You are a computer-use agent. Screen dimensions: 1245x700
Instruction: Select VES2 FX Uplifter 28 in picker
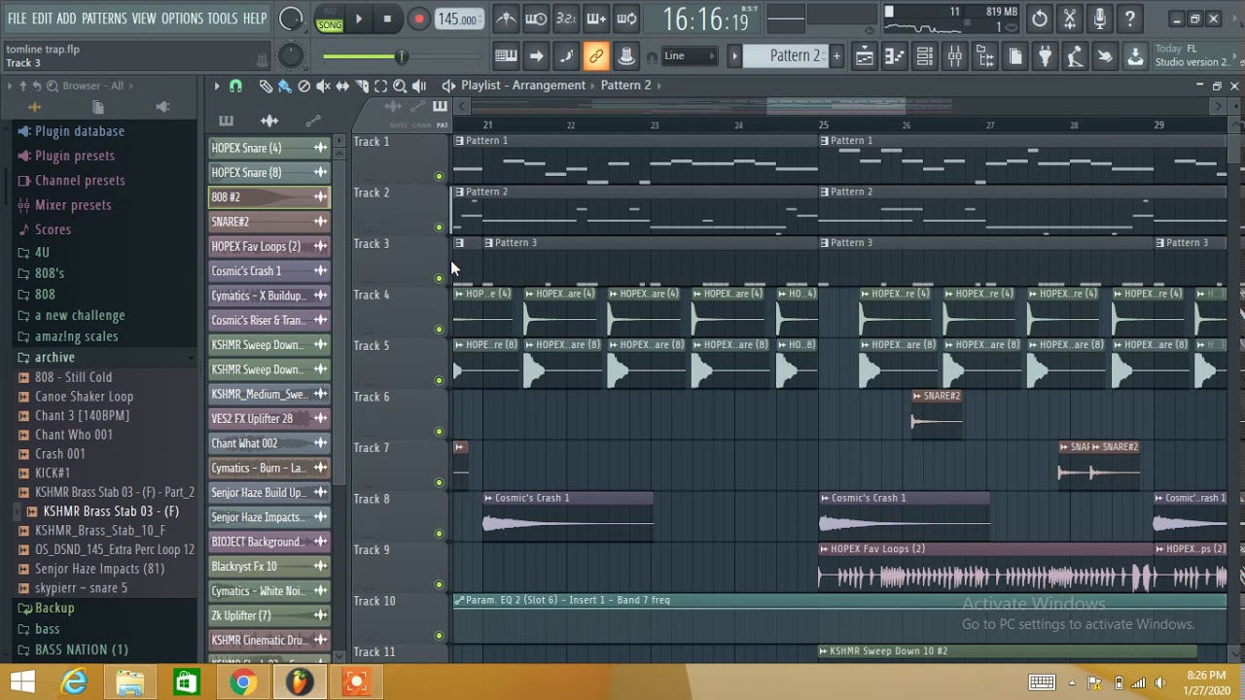point(269,419)
